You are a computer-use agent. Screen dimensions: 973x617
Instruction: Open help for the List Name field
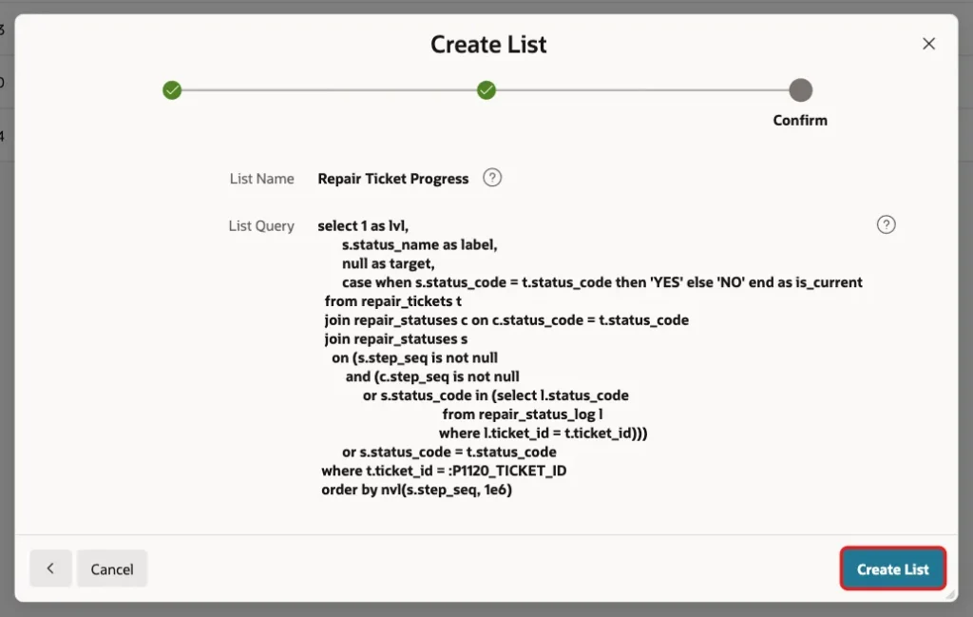point(492,178)
